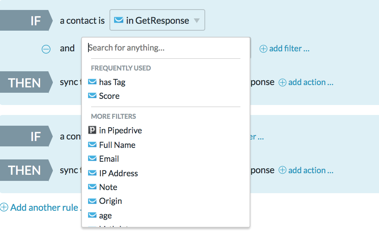Click the envelope icon beside 'Note'

(92, 187)
